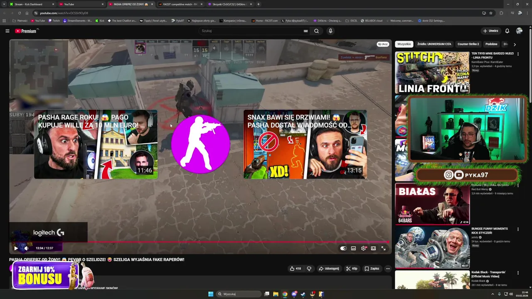Click the search magnifier button
Image resolution: width=532 pixels, height=299 pixels.
pos(316,31)
